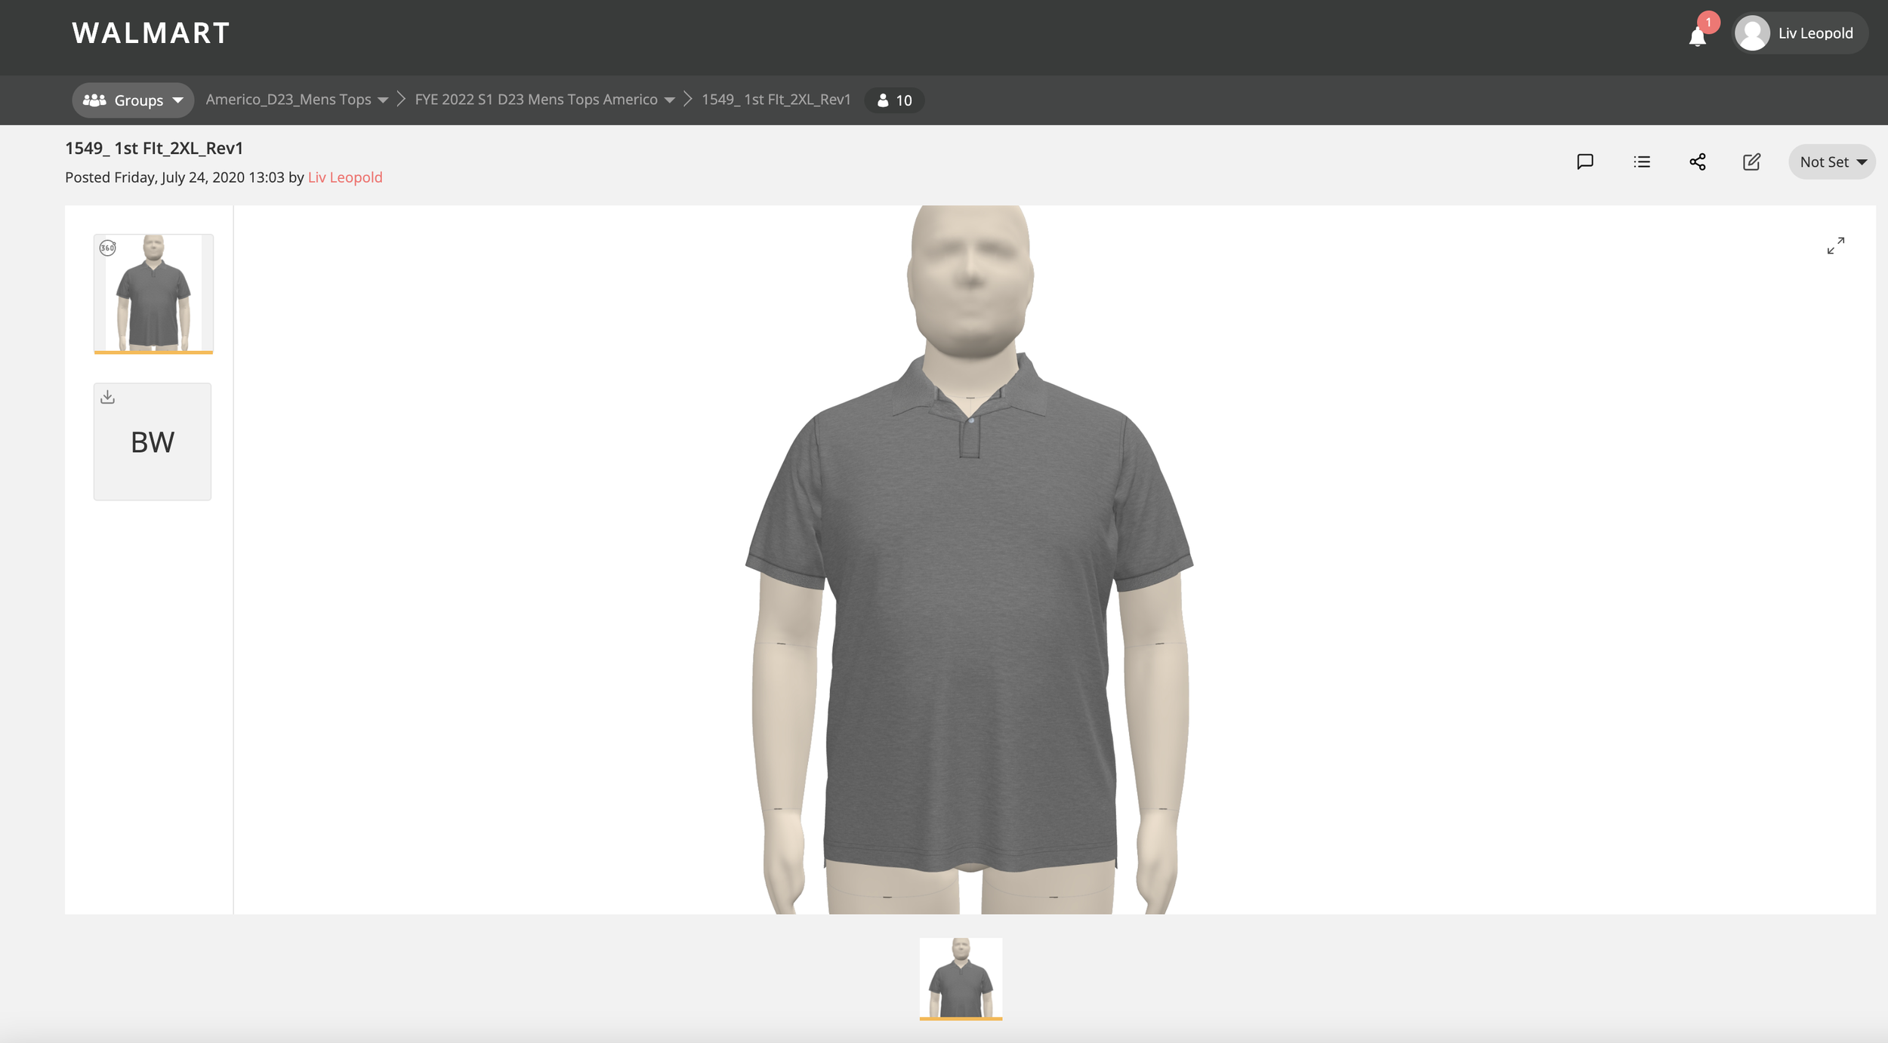Click the 10 members badge

click(x=894, y=100)
